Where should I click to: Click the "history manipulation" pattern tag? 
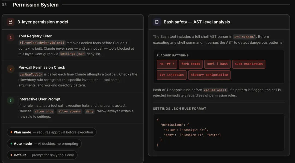click(x=209, y=75)
